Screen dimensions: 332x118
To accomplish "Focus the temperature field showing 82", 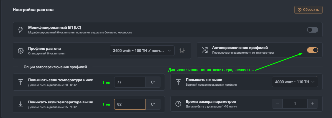I will [x=130, y=104].
